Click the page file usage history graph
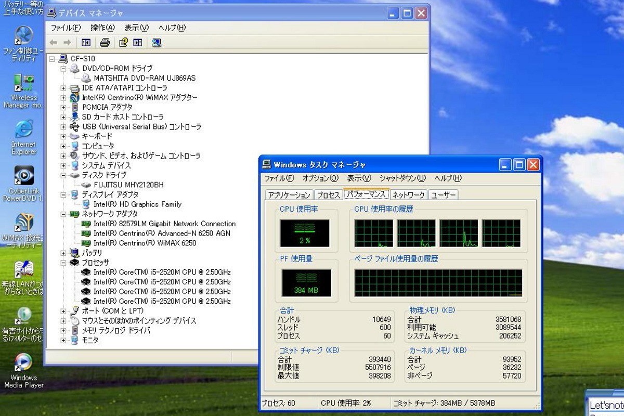624x416 pixels. pos(438,283)
